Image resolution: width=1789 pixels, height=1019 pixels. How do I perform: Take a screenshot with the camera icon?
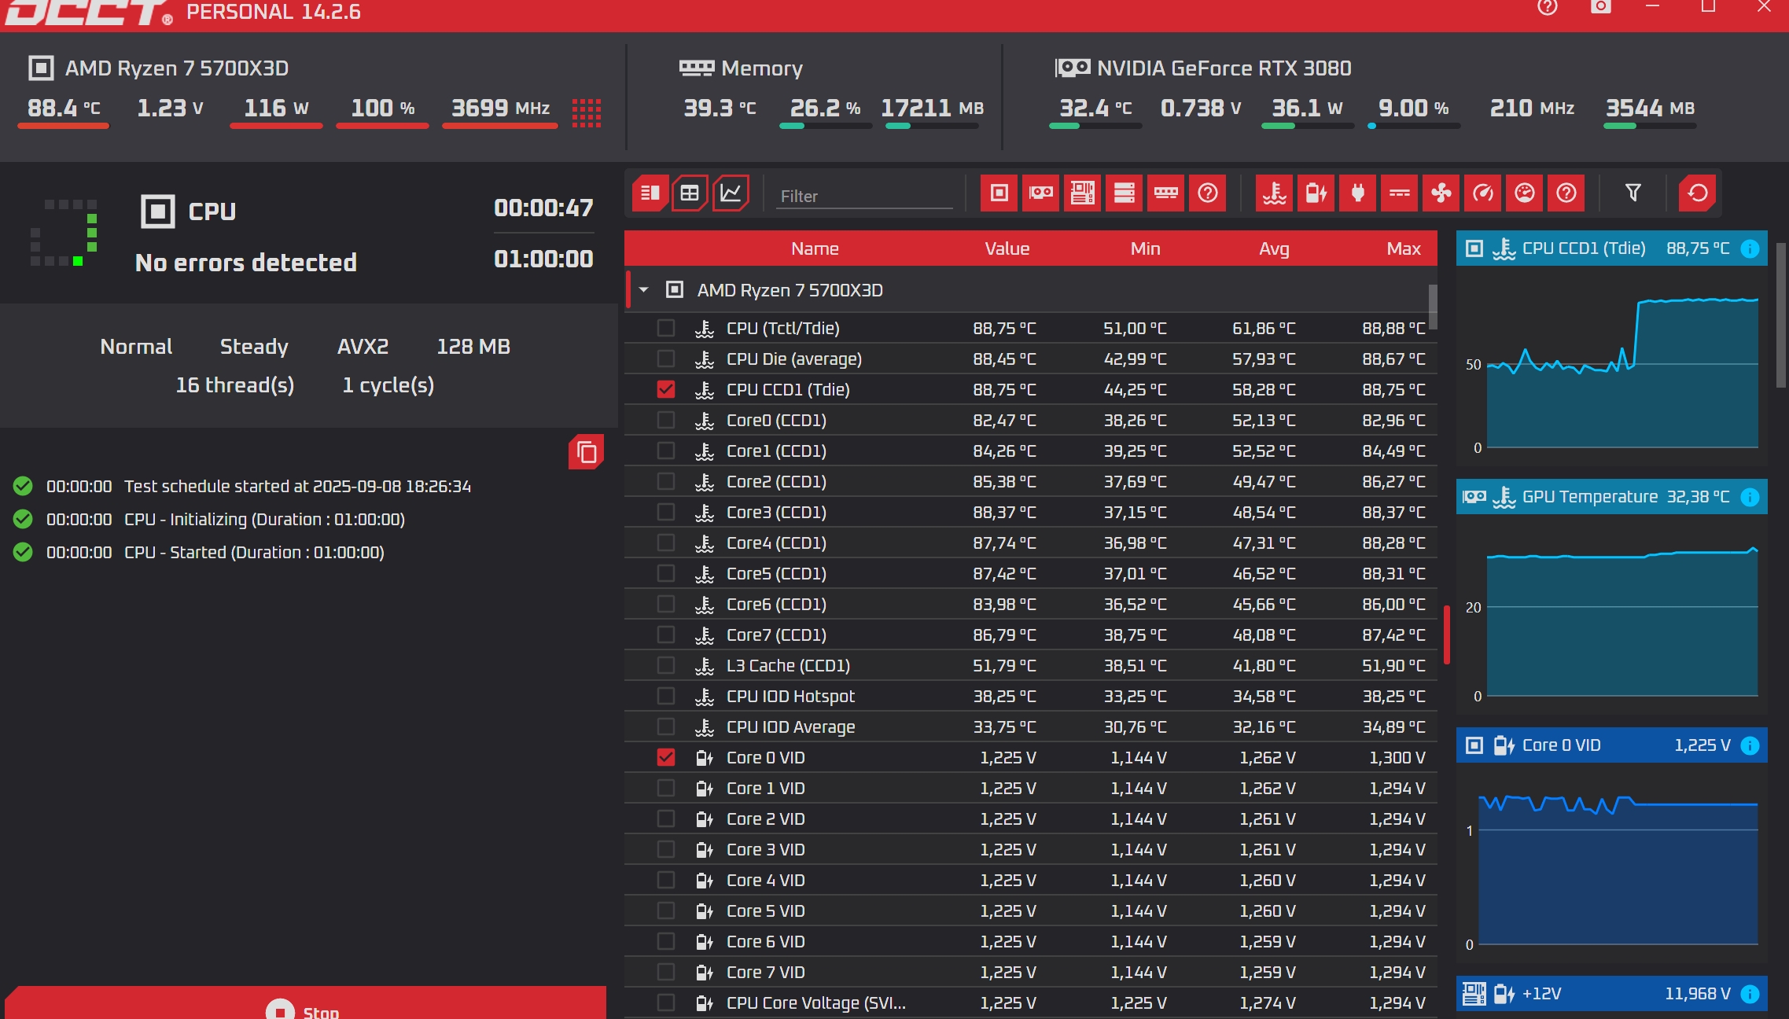(1600, 7)
